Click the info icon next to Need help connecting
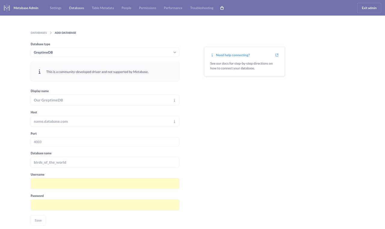385x229 pixels. 212,55
